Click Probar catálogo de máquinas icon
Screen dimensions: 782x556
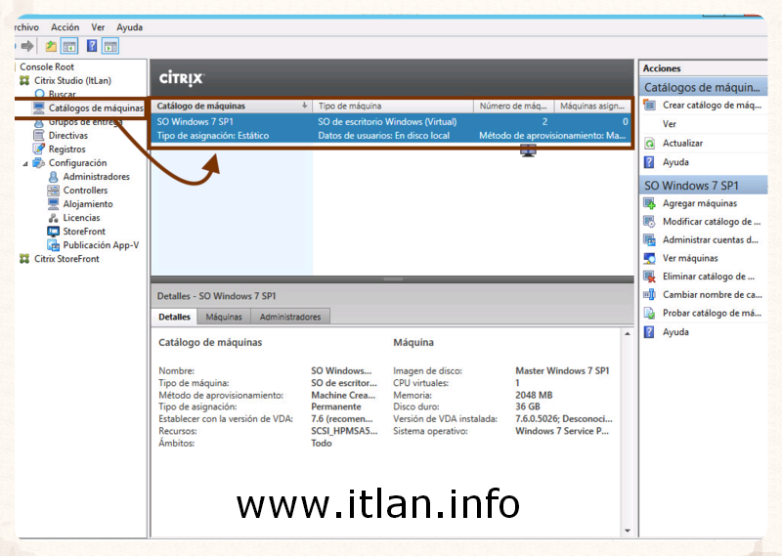(649, 314)
